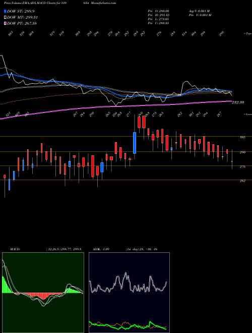
Task: Click the last candlestick on the right
Action: click(x=232, y=159)
